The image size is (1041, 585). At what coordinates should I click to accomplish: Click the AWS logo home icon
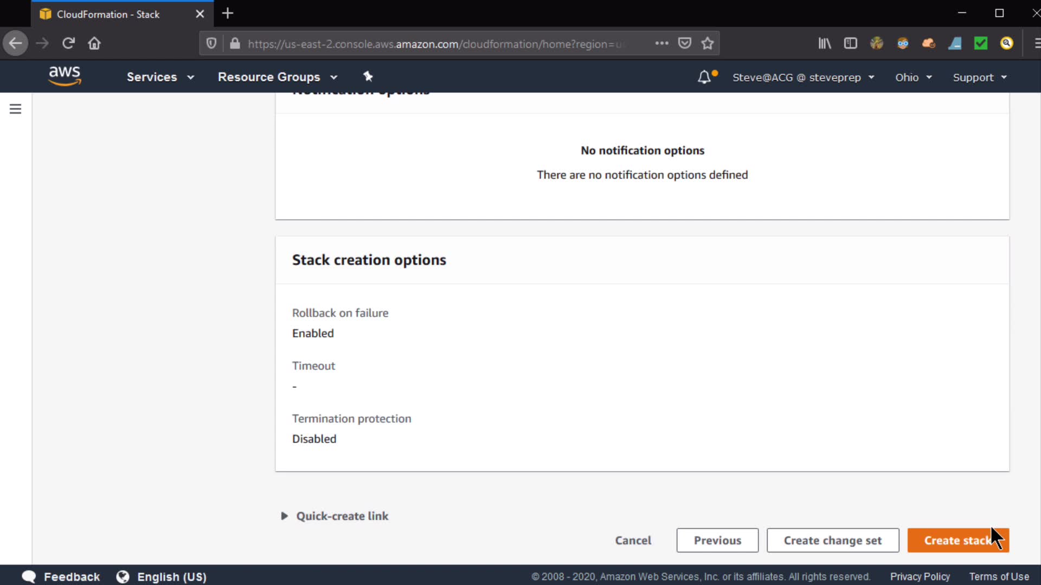tap(65, 76)
